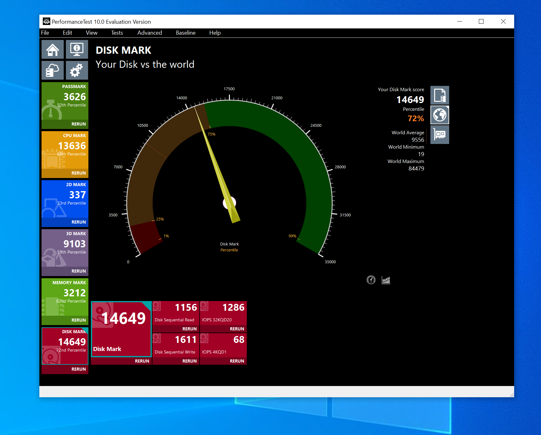This screenshot has height=435, width=541.
Task: Click the World Maximum 84479 value
Action: coord(416,169)
